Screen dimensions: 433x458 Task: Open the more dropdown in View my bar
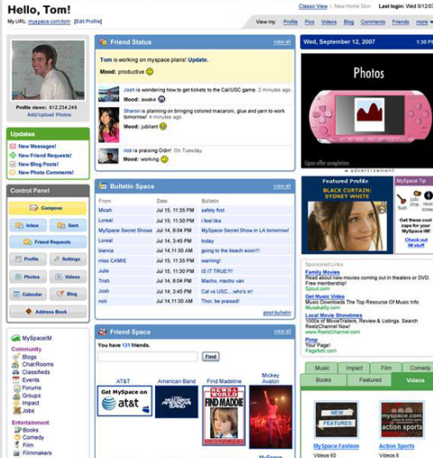pyautogui.click(x=424, y=22)
